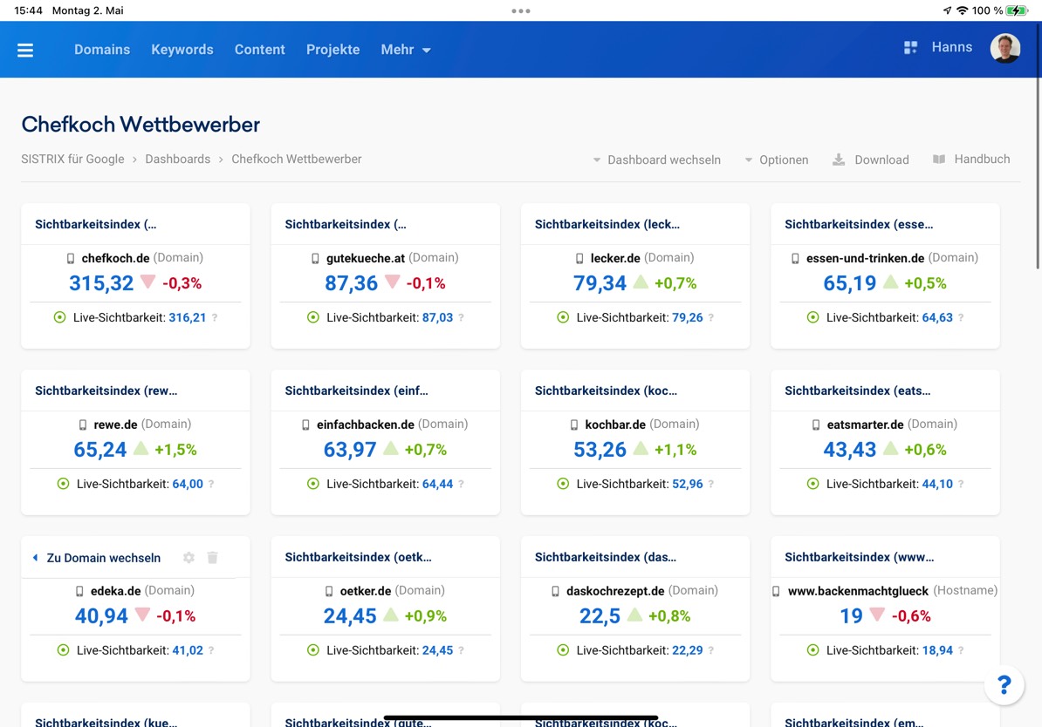Click the help question mark next to 316,21
The image size is (1042, 727).
(x=215, y=318)
